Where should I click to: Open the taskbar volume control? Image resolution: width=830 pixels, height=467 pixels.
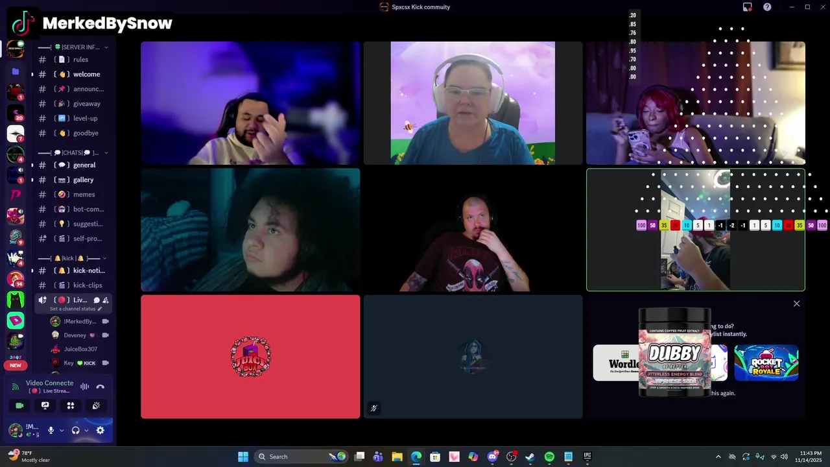(784, 457)
